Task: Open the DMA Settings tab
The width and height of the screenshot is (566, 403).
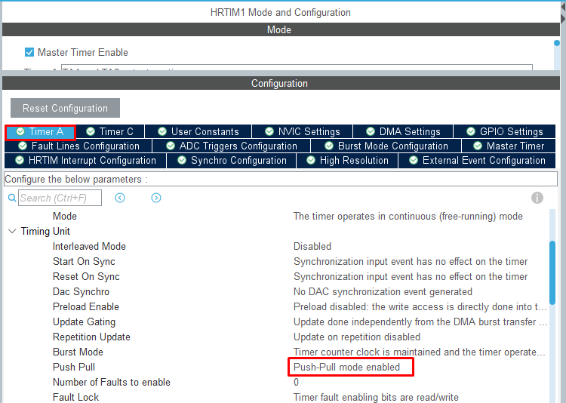Action: tap(403, 132)
